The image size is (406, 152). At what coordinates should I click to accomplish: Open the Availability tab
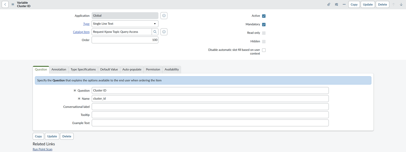coord(172,69)
